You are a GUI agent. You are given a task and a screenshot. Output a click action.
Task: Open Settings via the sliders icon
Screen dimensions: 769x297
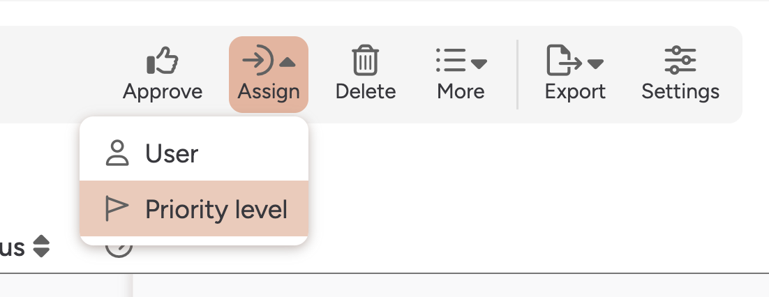(680, 61)
